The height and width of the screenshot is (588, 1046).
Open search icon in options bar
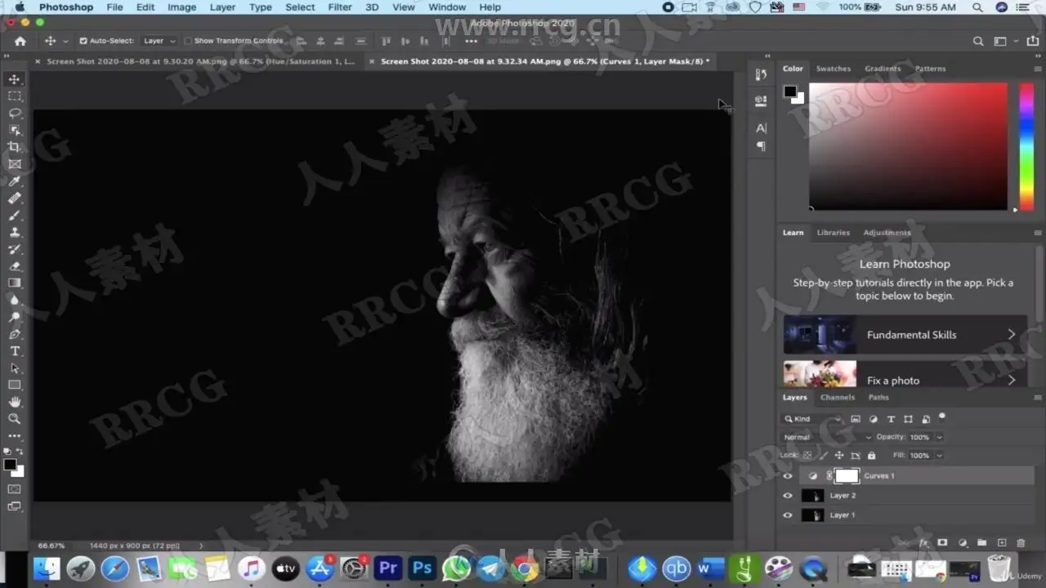click(978, 41)
